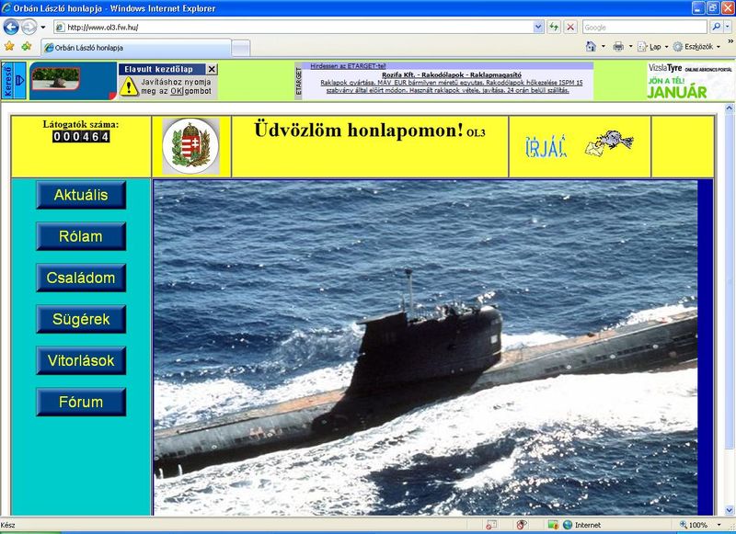Image resolution: width=736 pixels, height=534 pixels.
Task: Click the green Refresh page icon
Action: [554, 28]
